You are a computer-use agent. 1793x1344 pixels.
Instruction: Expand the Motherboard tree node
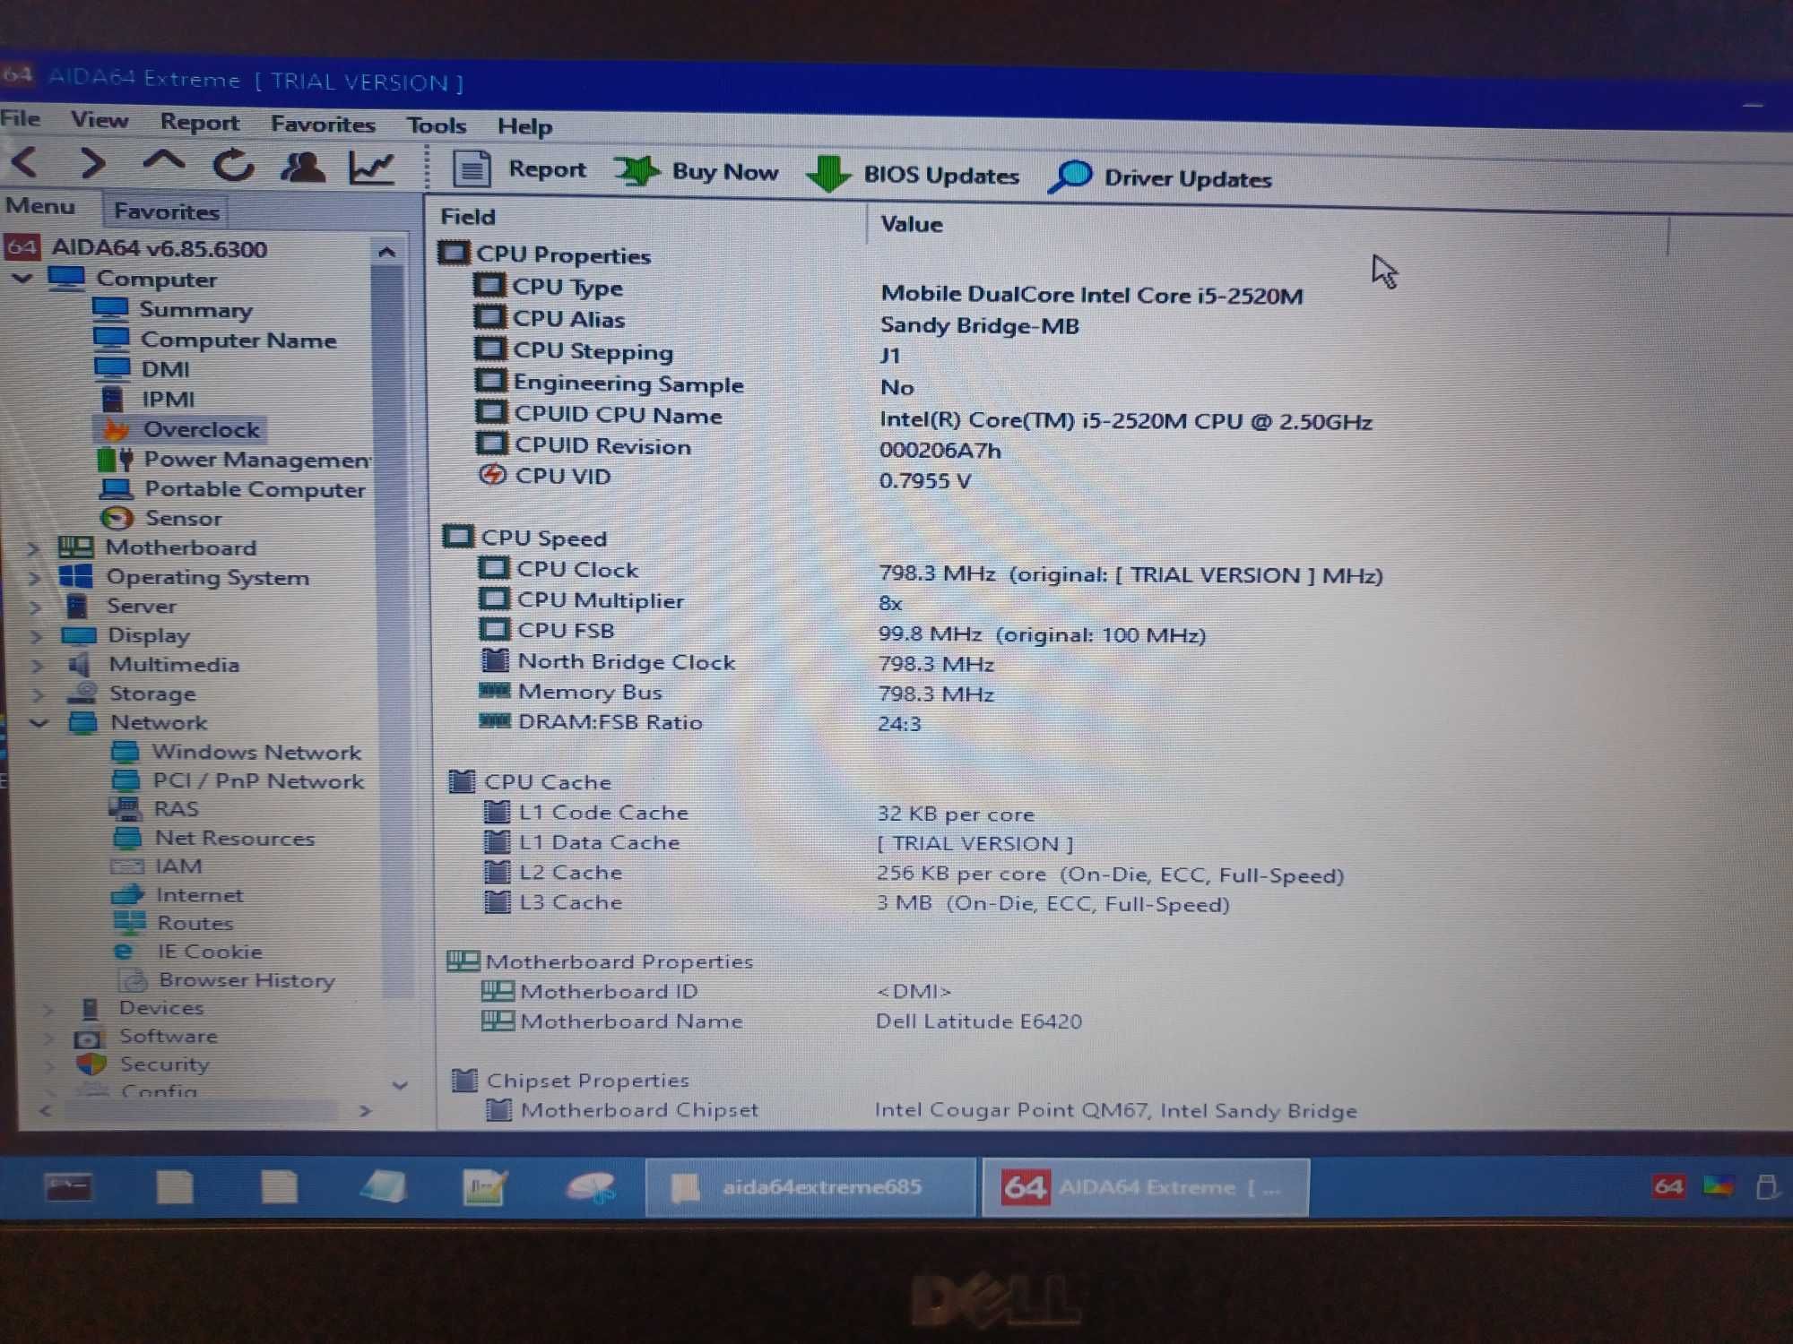pos(33,547)
